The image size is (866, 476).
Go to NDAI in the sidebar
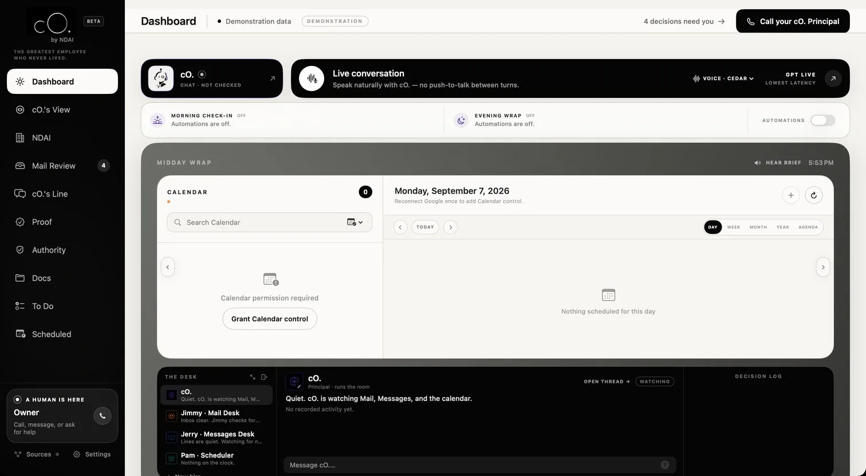tap(62, 137)
